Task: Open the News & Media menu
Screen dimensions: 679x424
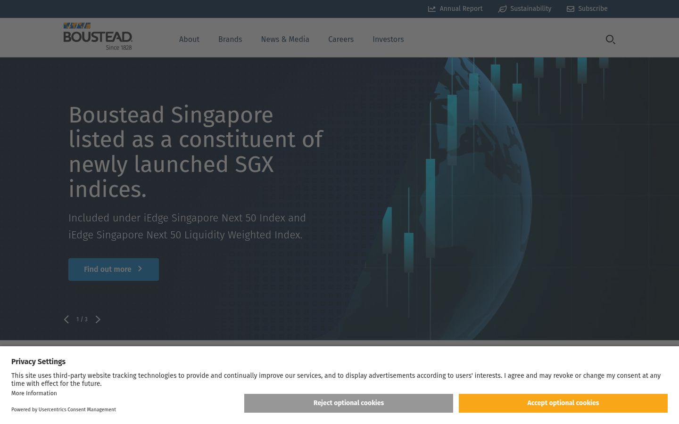Action: pyautogui.click(x=285, y=40)
